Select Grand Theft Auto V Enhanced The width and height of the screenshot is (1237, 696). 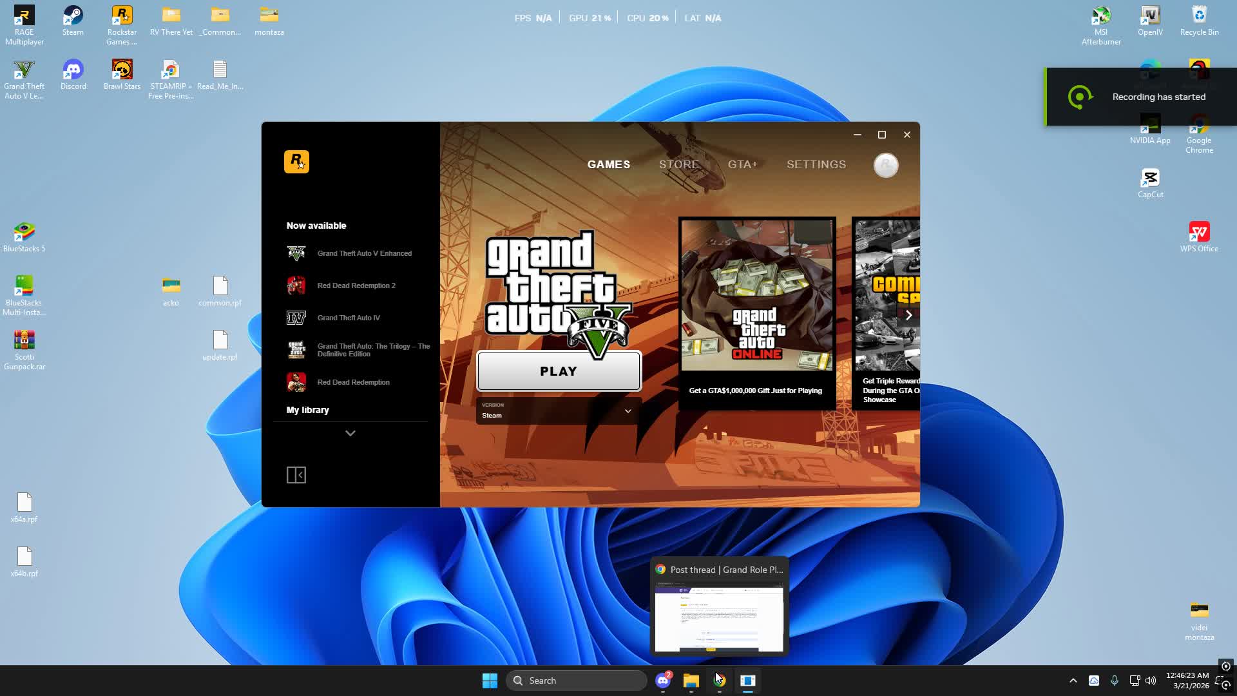364,253
